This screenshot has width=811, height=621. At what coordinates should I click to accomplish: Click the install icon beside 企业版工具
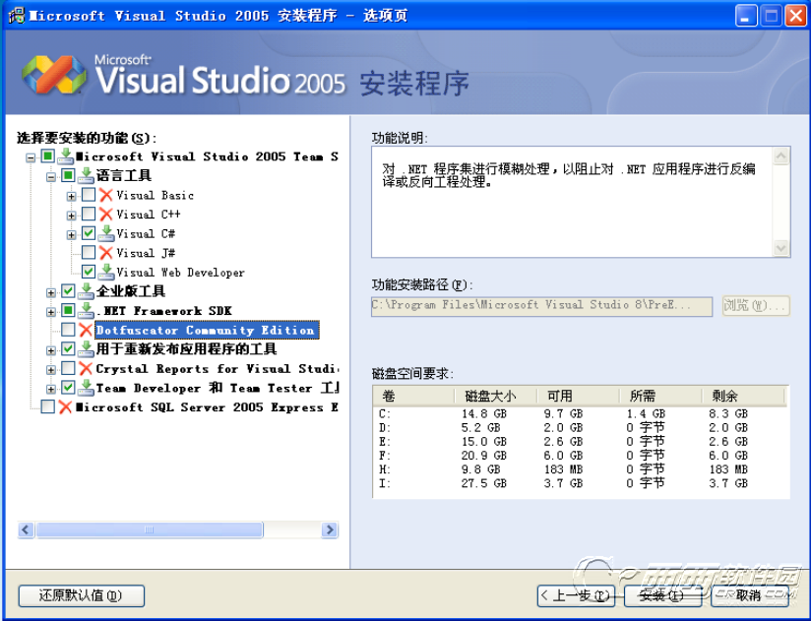[86, 291]
